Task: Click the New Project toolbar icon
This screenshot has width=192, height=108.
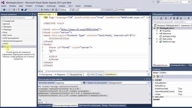Action: click(x=14, y=10)
